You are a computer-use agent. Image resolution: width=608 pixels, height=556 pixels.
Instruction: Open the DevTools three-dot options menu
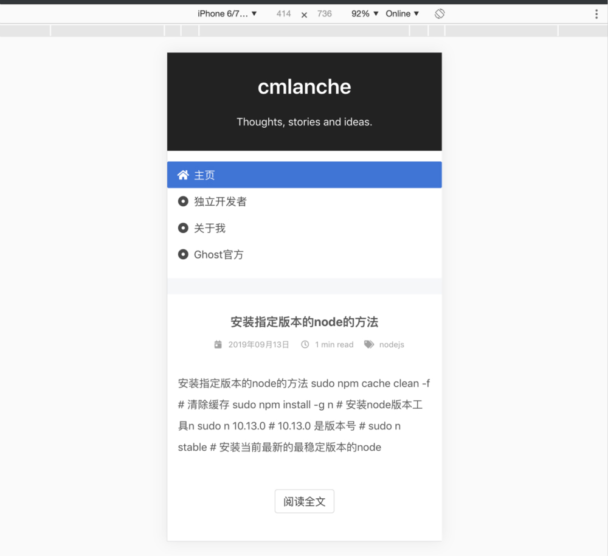598,13
